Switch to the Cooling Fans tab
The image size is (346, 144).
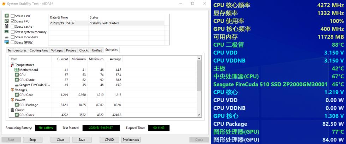pyautogui.click(x=39, y=50)
